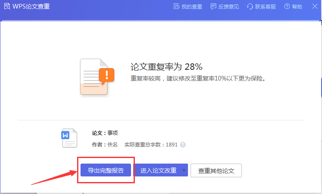The image size is (322, 194).
Task: Open the 联系客服 menu label
Action: pyautogui.click(x=265, y=6)
